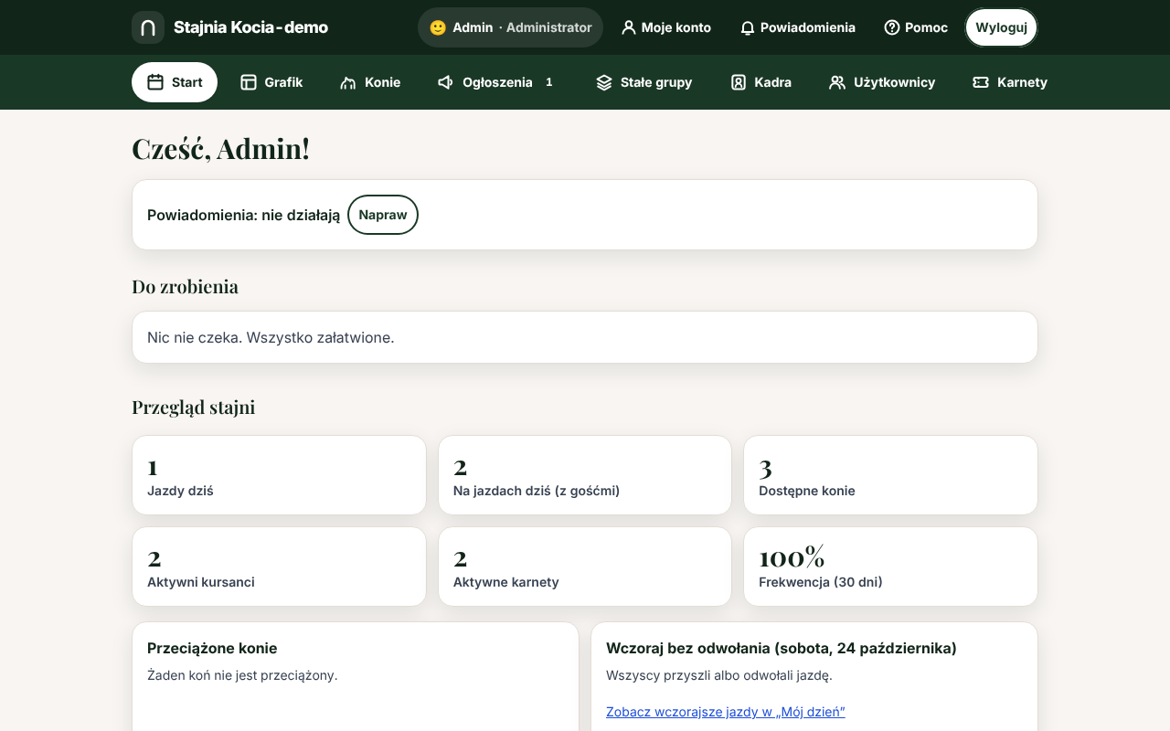Click the ticket icon for Karnety

pyautogui.click(x=981, y=82)
